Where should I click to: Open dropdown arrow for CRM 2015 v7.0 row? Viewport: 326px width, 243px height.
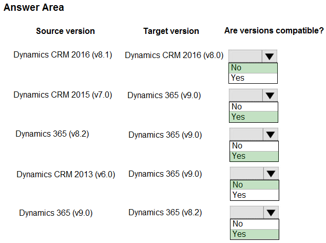pos(270,95)
